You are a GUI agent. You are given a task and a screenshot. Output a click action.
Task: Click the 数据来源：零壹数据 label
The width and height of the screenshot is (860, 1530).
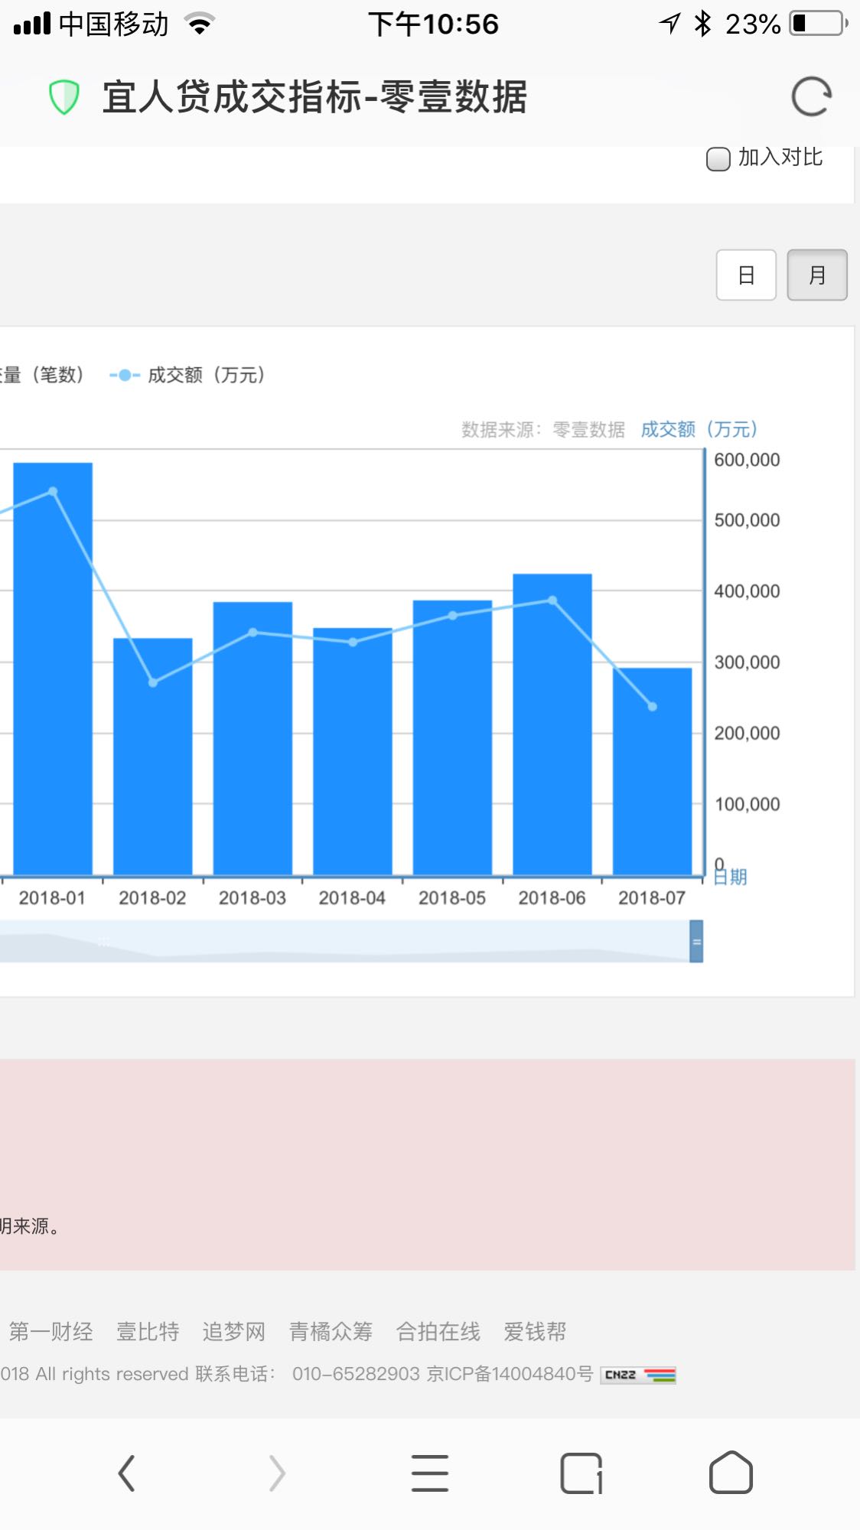pyautogui.click(x=543, y=430)
